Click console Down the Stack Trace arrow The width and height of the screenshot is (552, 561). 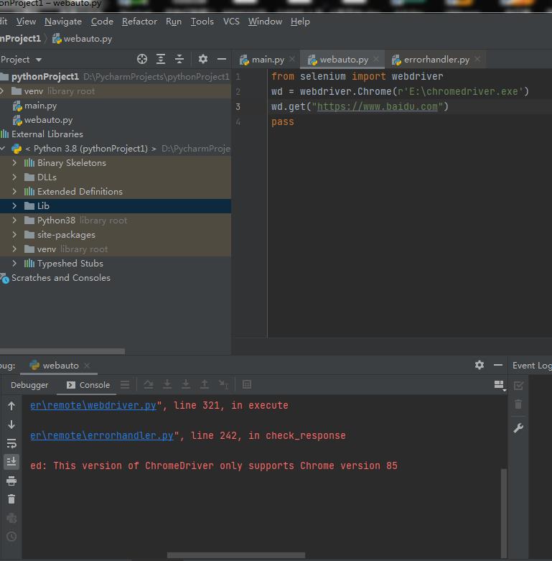click(11, 425)
